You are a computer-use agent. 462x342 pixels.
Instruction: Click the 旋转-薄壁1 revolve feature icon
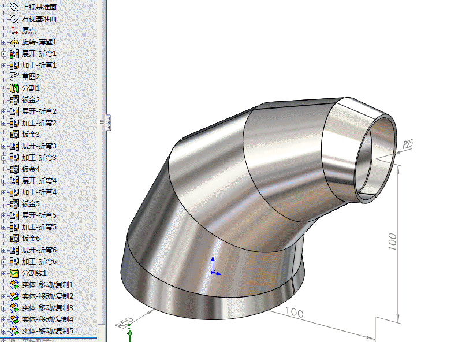(x=14, y=42)
